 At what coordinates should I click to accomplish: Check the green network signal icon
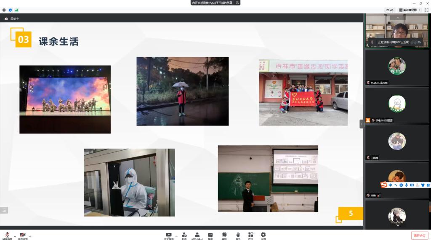click(16, 10)
